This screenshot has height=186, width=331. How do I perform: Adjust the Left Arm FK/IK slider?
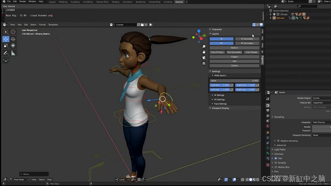click(220, 85)
